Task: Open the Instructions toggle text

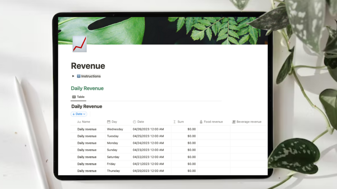Action: coord(91,76)
